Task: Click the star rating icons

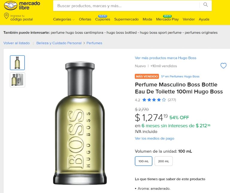Action: (x=154, y=100)
